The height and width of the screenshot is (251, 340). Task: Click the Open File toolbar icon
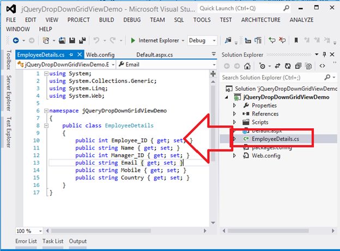click(x=62, y=40)
